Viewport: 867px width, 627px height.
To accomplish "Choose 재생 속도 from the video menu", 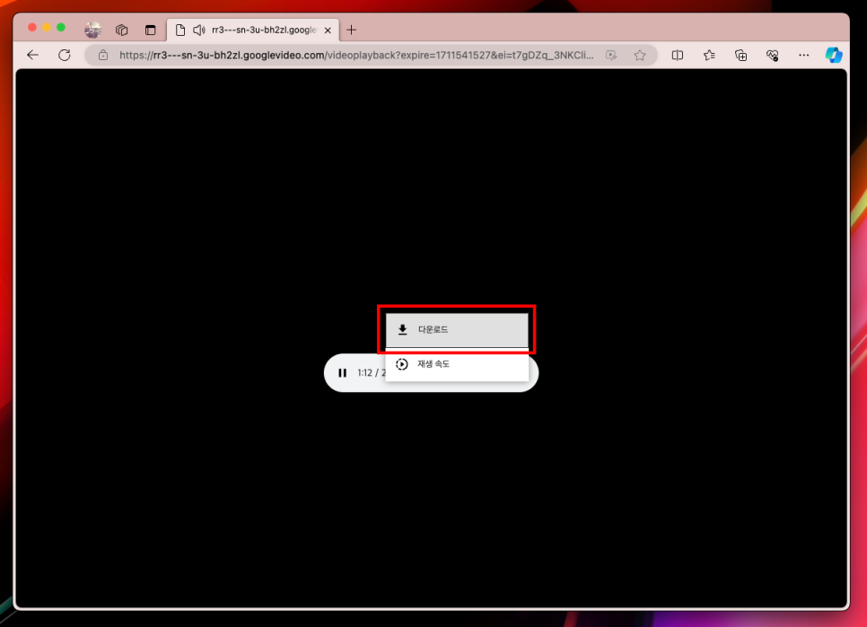I will (457, 364).
